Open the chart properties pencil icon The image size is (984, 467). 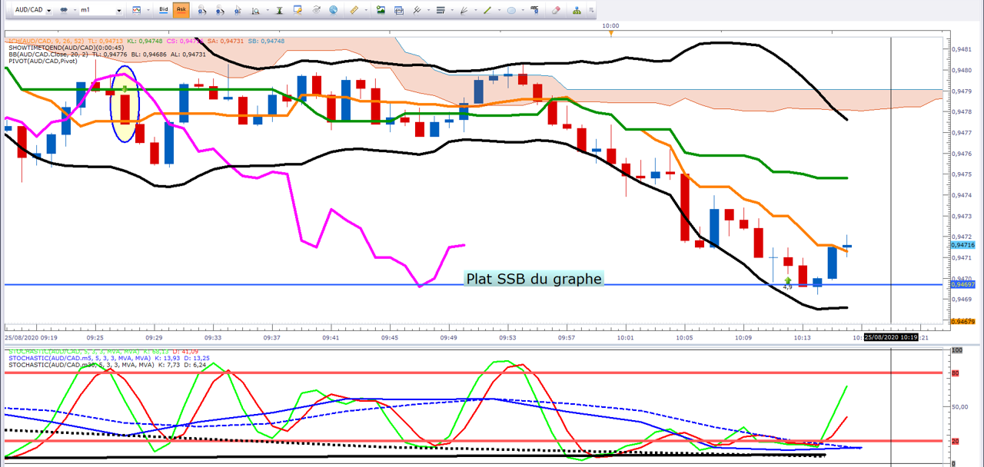pos(298,10)
